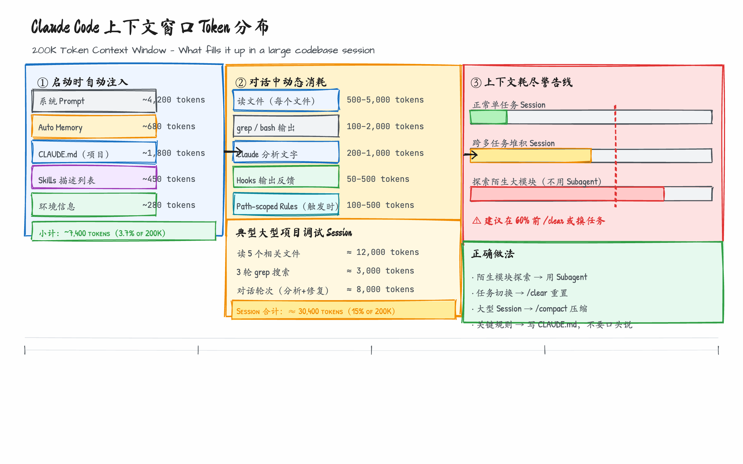Click the "探索陌生大模块（不用 Subagent）" label
Screen dimensions: 743x464
(537, 182)
